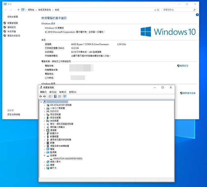This screenshot has height=187, width=207.
Task: Collapse the root computer node
Action: point(41,102)
